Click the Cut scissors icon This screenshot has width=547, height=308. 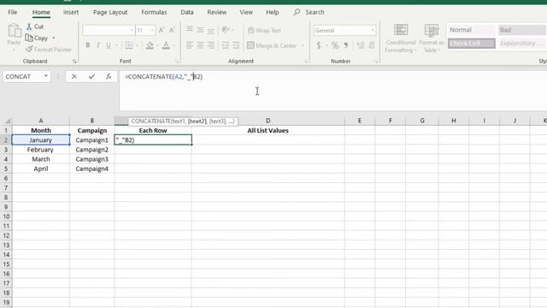click(29, 27)
